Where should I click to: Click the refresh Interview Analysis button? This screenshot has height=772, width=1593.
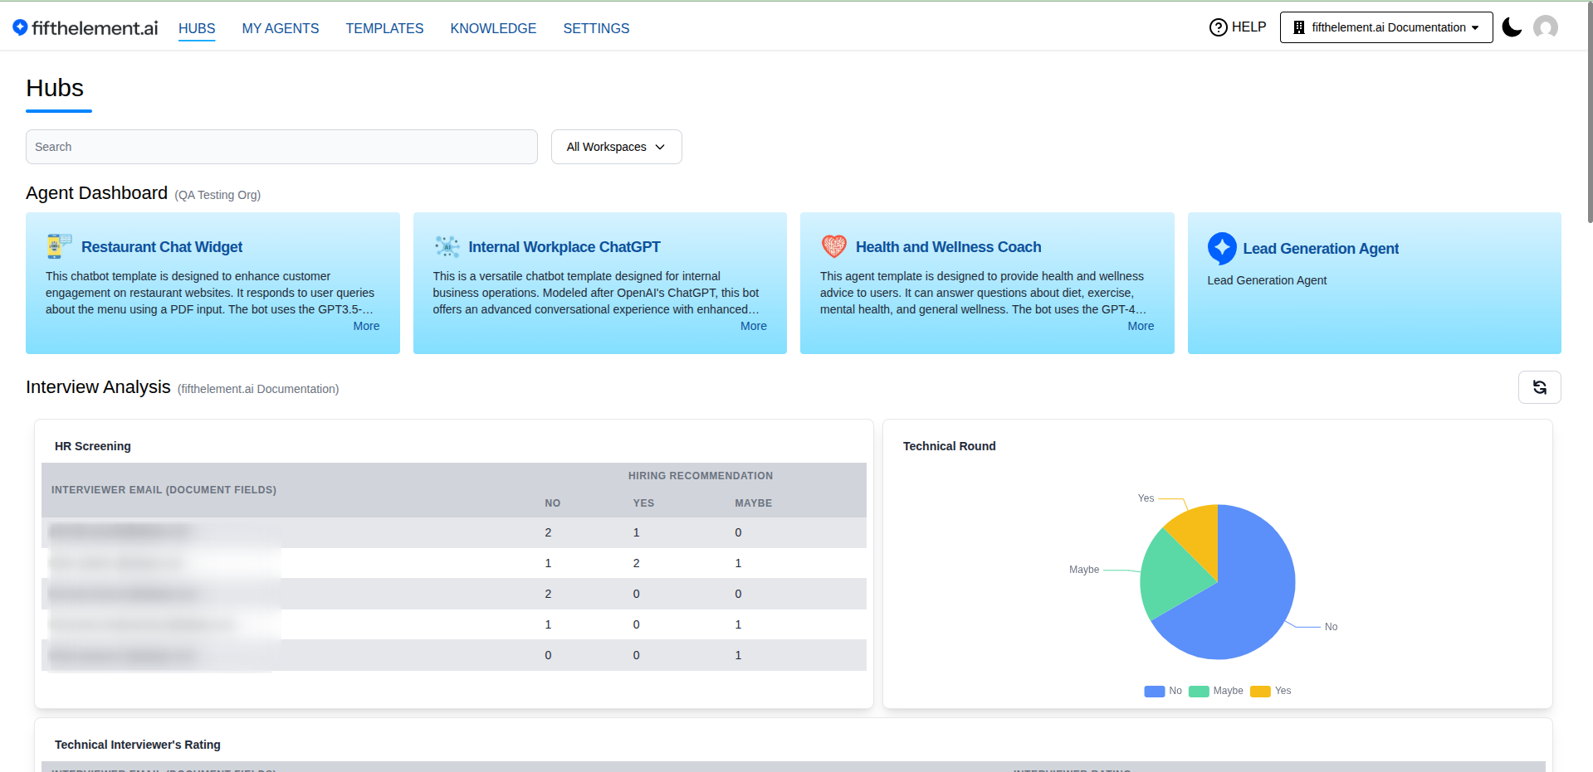point(1539,387)
